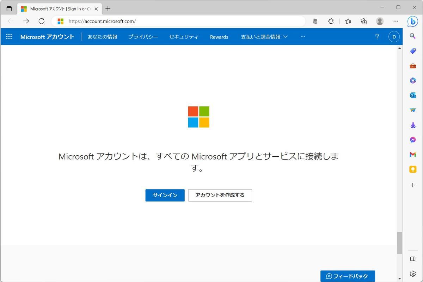Show more navigation items with ellipsis
Viewport: 423px width, 282px height.
pos(303,37)
